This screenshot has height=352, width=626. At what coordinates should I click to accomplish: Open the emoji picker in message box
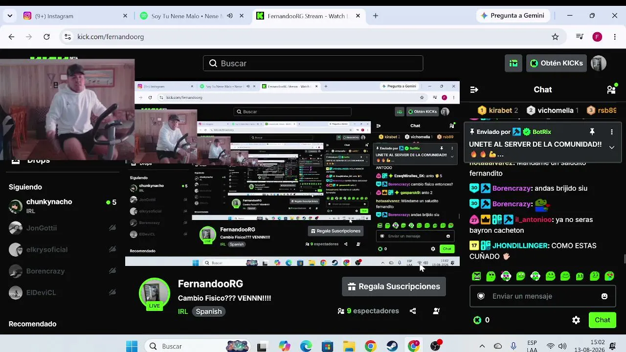pyautogui.click(x=604, y=296)
